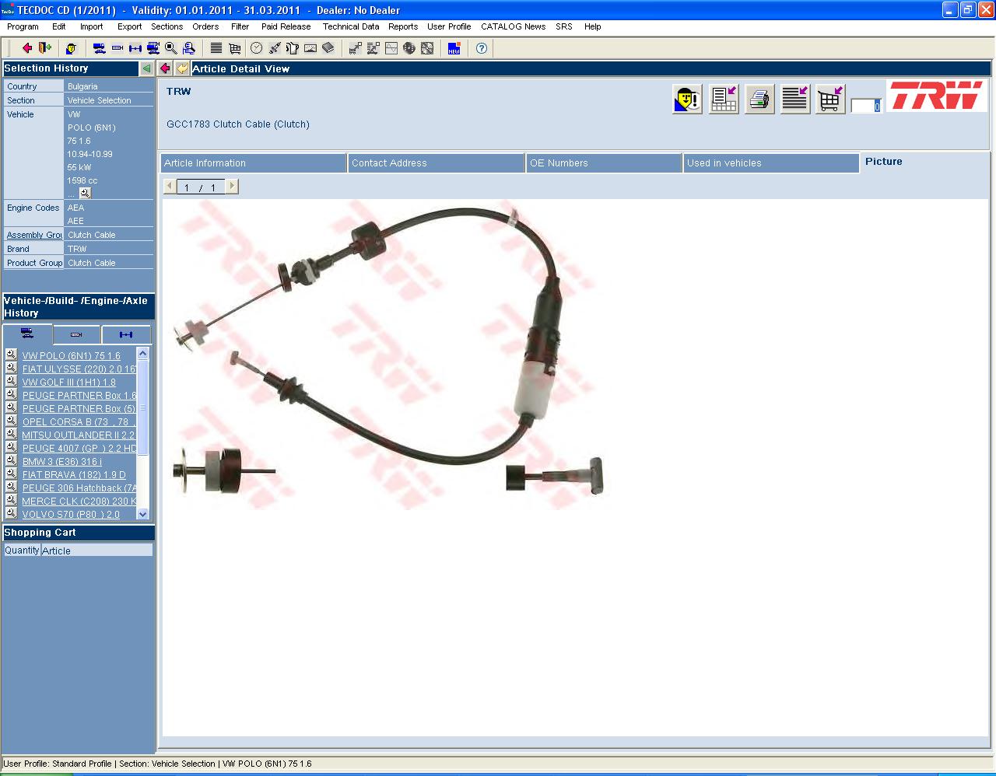Open the Technical Data menu
The height and width of the screenshot is (776, 996).
pos(350,26)
